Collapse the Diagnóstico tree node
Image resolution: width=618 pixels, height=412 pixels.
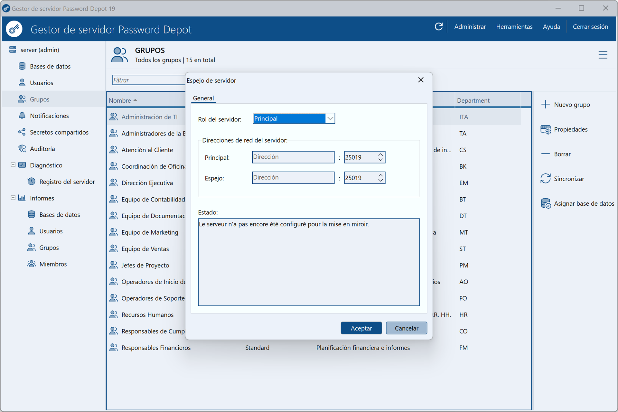pyautogui.click(x=13, y=165)
